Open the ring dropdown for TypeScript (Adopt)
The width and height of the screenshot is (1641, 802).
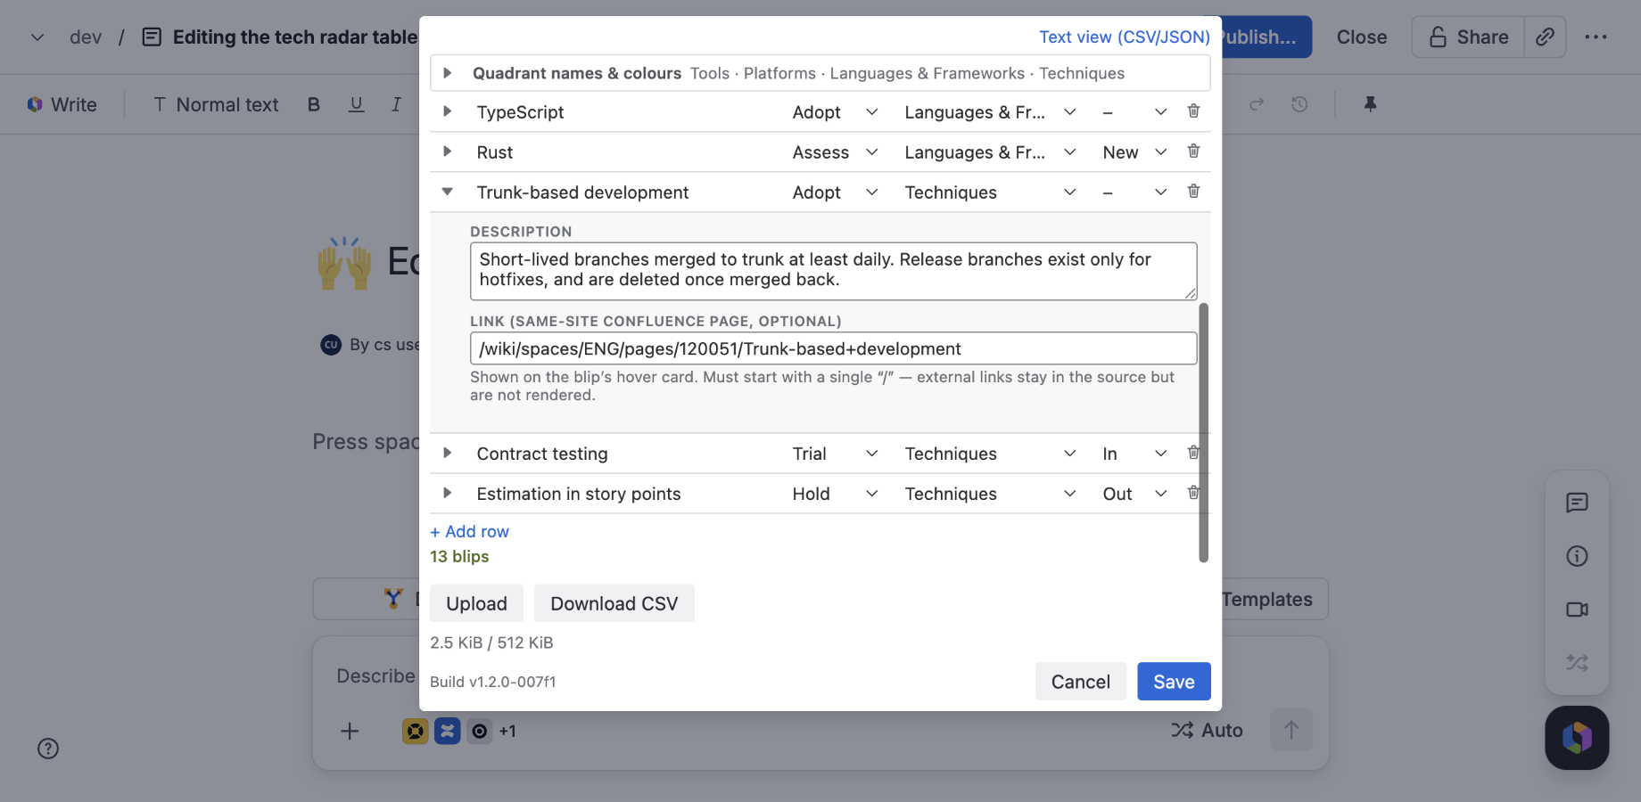(836, 112)
